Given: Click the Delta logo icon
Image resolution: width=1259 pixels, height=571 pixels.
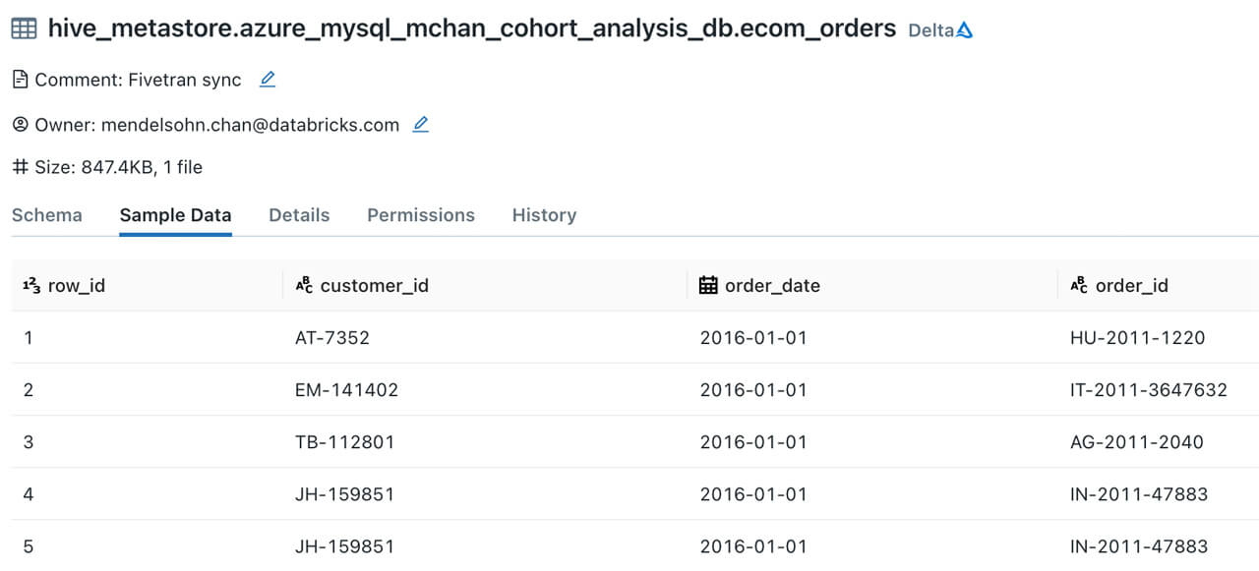Looking at the screenshot, I should click(965, 30).
